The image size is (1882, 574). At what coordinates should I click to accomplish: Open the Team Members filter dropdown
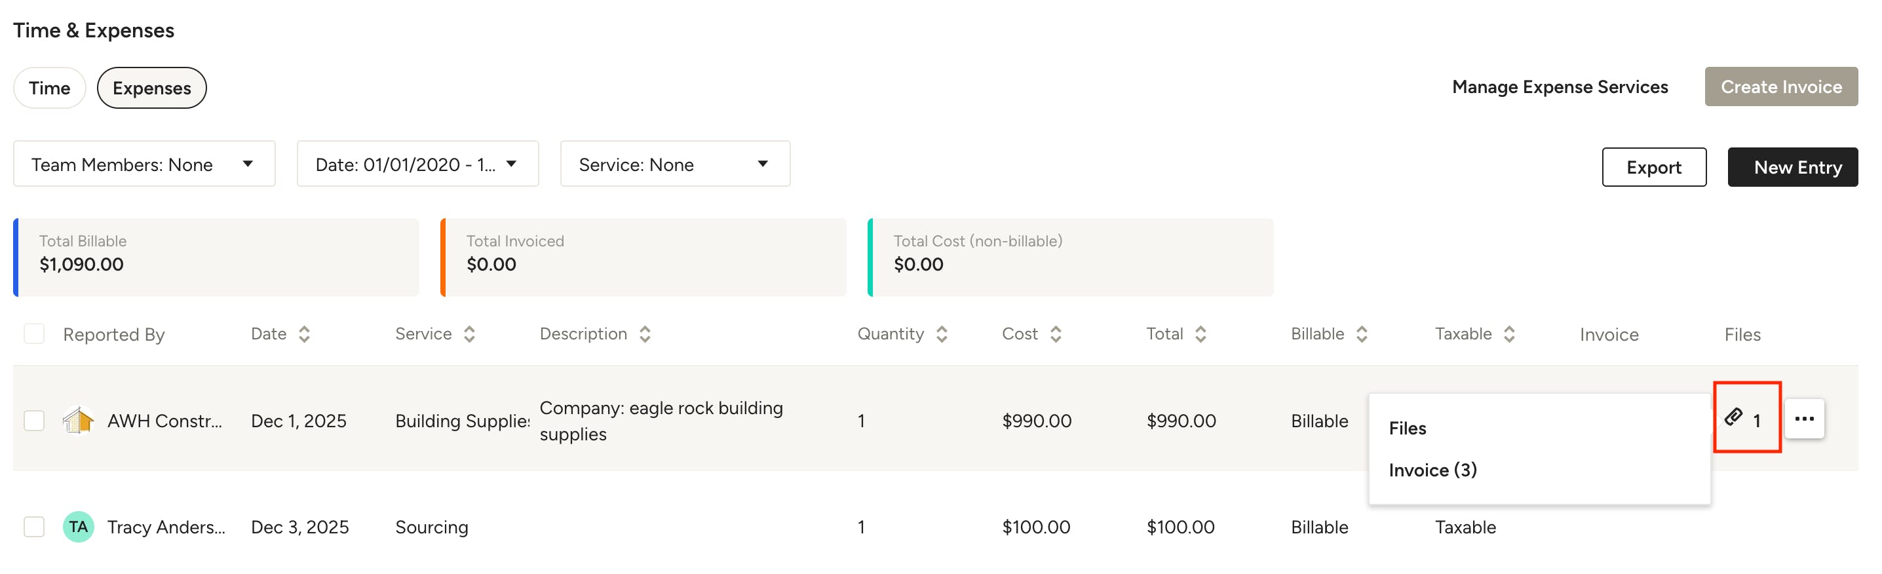click(144, 164)
